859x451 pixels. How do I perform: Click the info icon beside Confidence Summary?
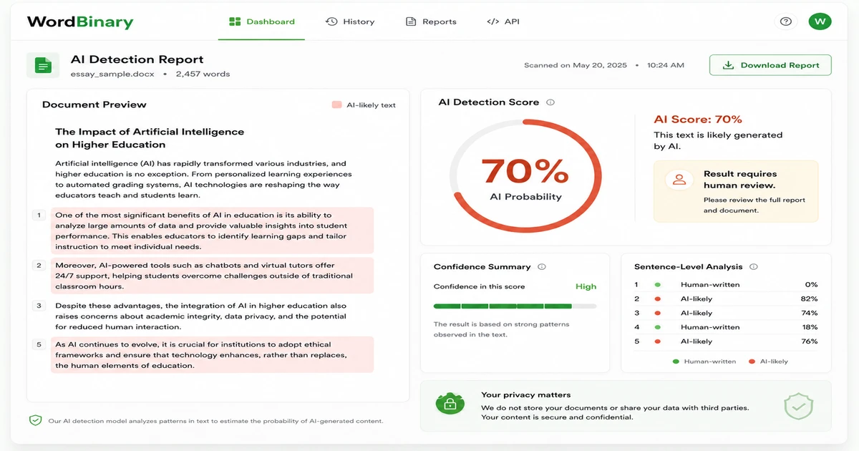[x=542, y=267]
